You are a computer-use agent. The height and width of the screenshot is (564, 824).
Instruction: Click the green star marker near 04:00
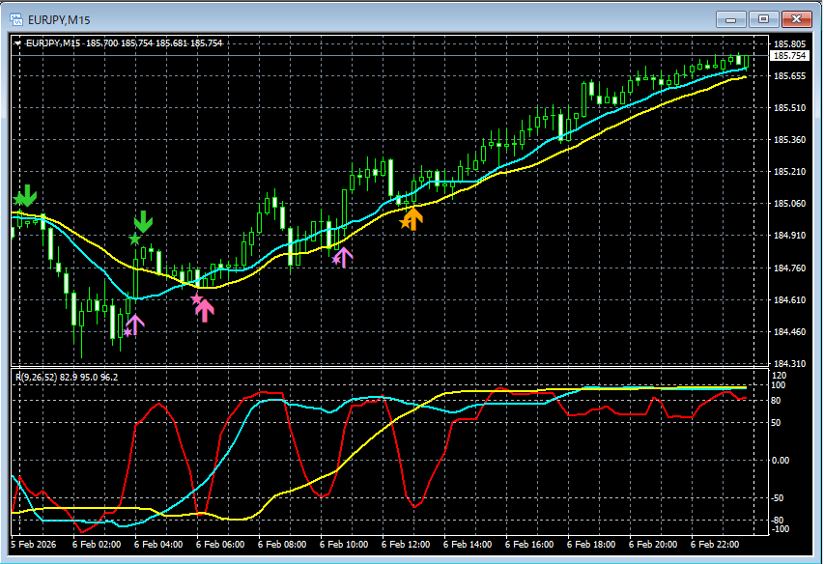tap(135, 240)
